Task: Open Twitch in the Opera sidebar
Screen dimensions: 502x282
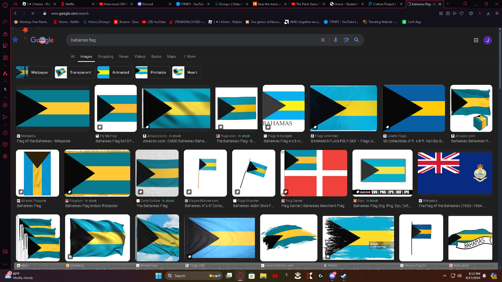Action: [5, 46]
